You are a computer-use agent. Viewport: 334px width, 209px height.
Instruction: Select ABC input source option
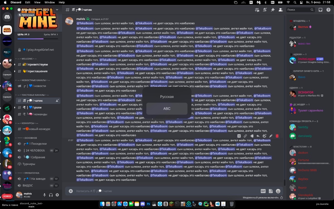[167, 109]
